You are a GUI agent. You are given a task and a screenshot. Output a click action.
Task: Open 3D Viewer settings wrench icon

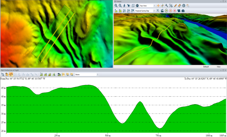tap(167, 5)
